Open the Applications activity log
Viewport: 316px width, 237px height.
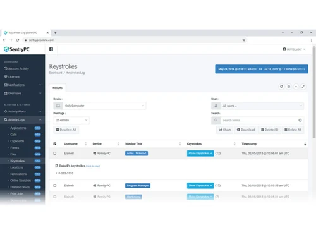click(x=18, y=128)
